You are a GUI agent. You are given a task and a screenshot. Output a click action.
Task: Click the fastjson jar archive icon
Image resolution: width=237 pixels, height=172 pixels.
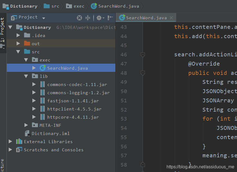tap(43, 101)
